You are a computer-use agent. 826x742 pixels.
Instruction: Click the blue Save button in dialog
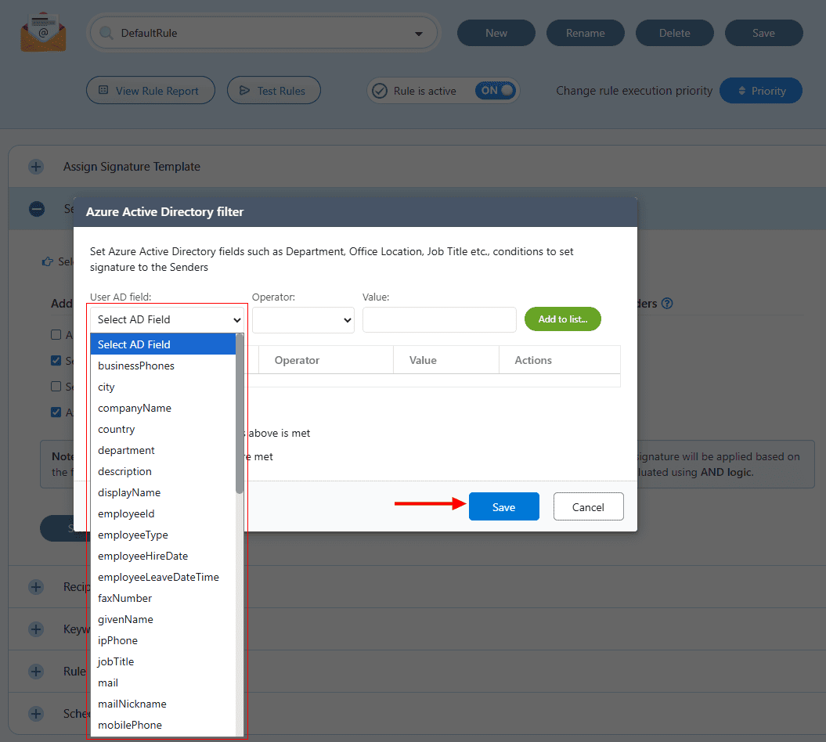pos(503,507)
